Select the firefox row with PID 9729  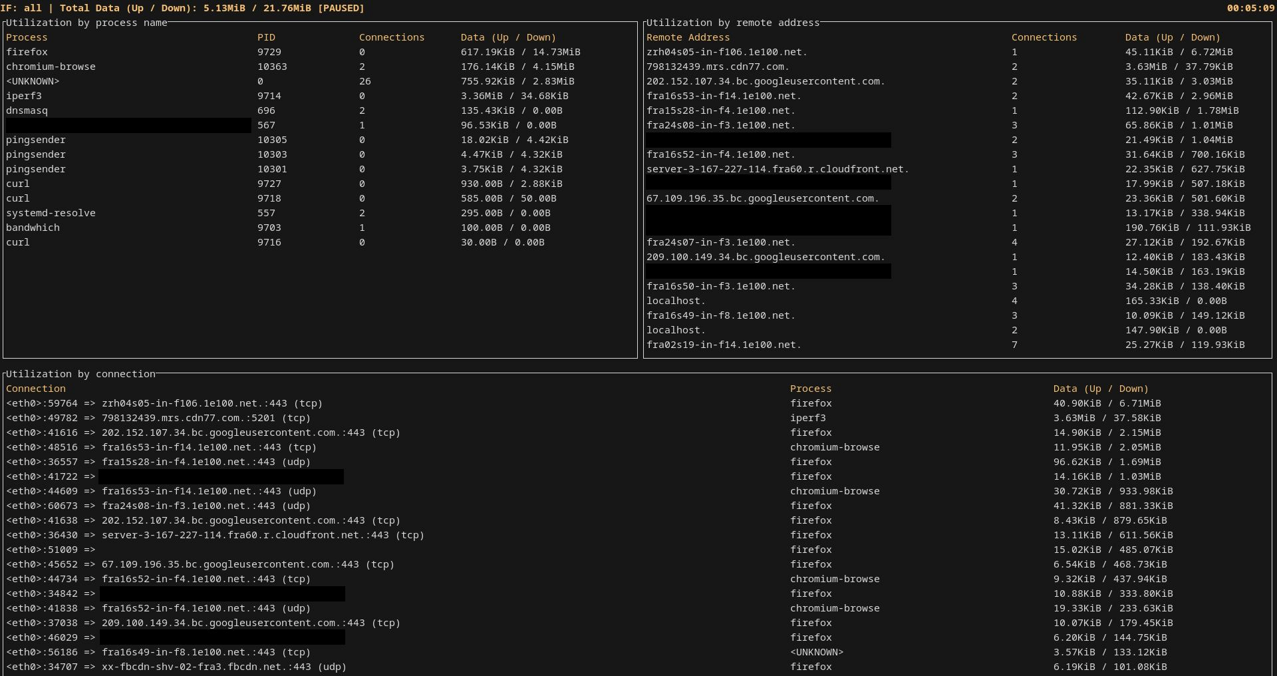click(x=27, y=52)
